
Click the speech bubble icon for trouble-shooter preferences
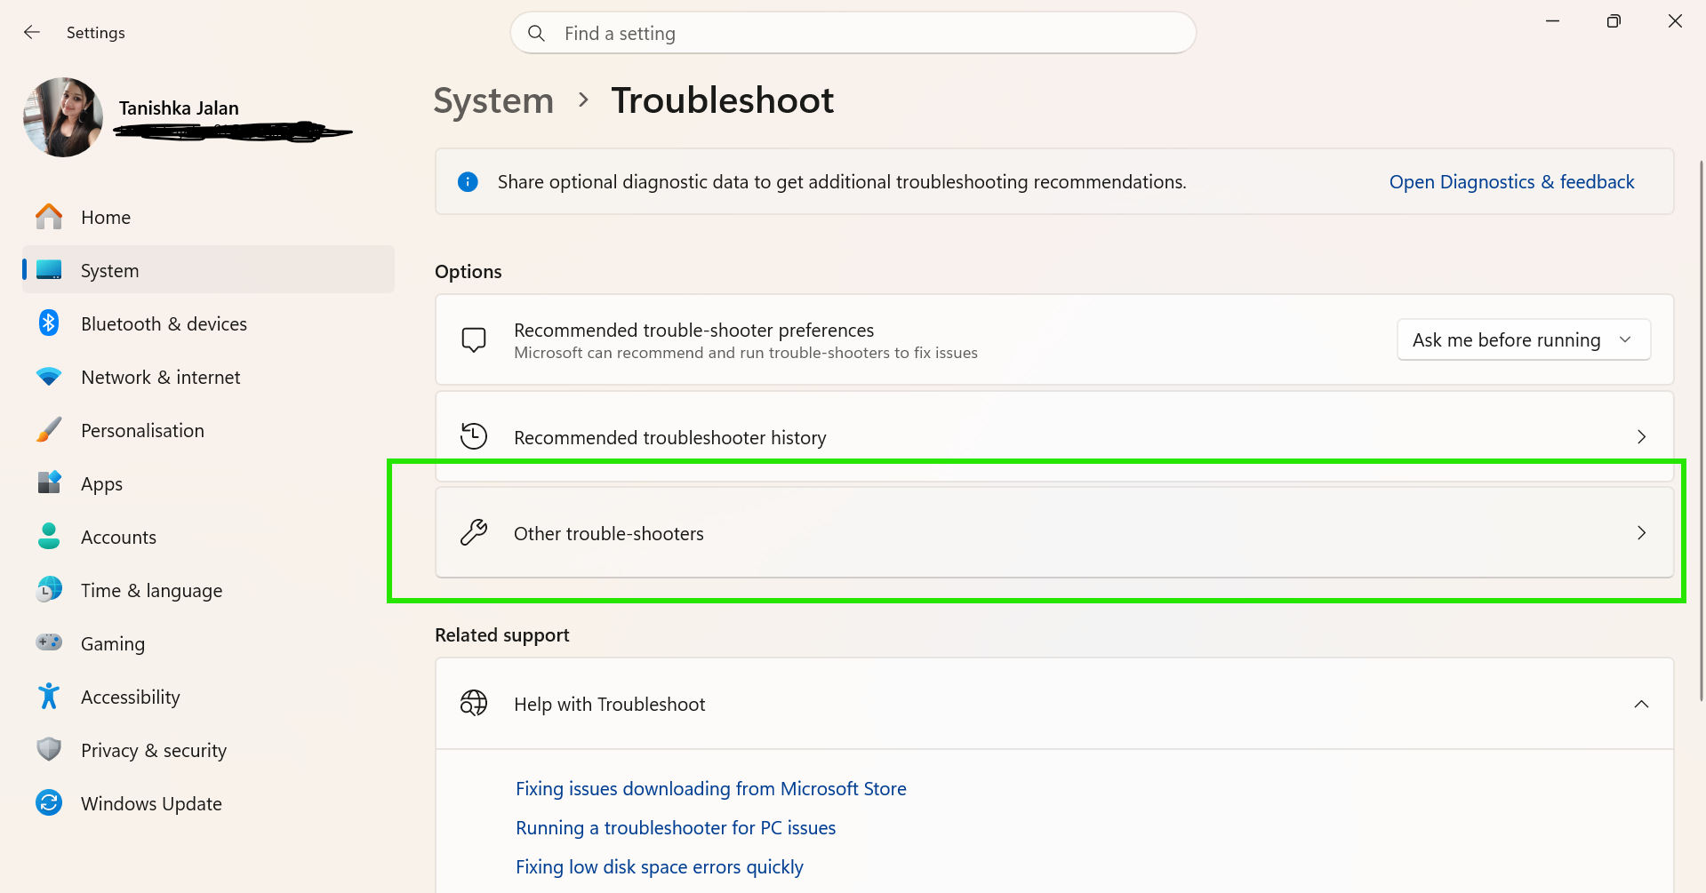474,339
